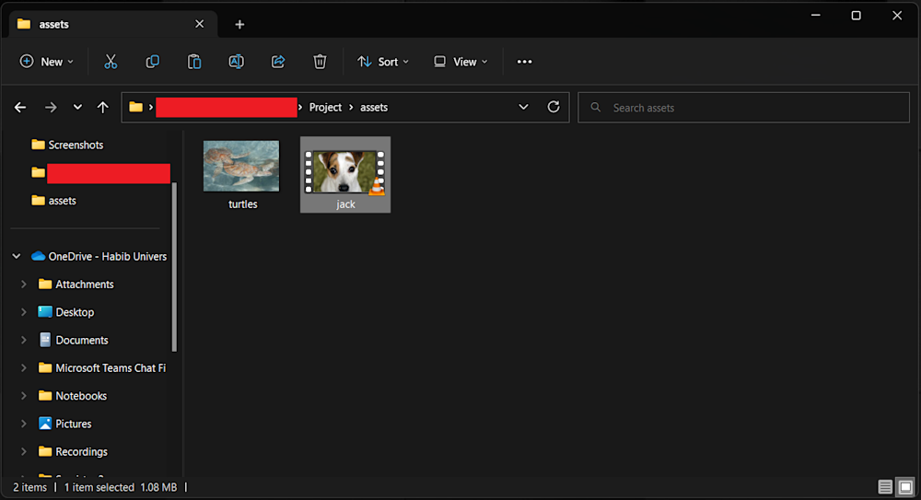Select the turtles image thumbnail
The width and height of the screenshot is (921, 500).
[241, 166]
